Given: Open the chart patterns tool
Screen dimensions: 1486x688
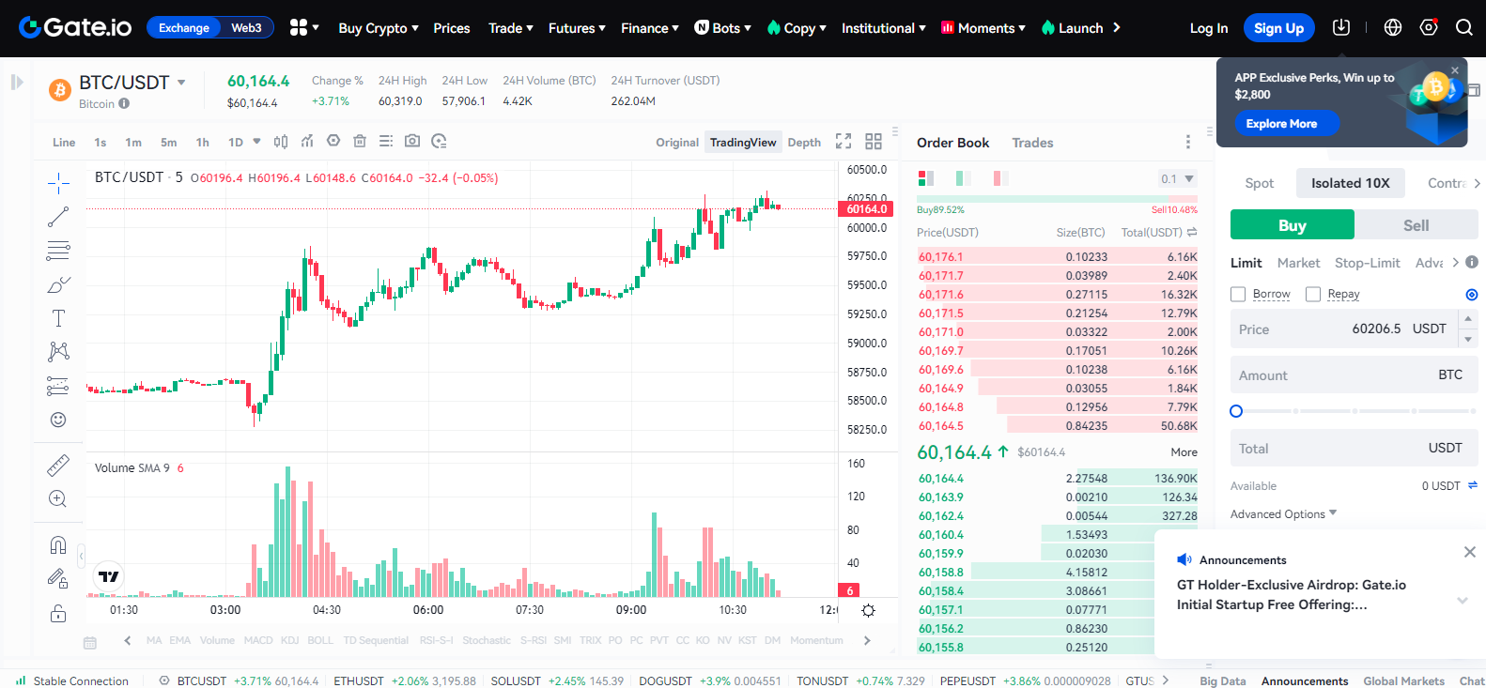Looking at the screenshot, I should tap(58, 352).
